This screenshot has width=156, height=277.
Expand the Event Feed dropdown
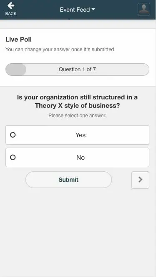click(78, 10)
